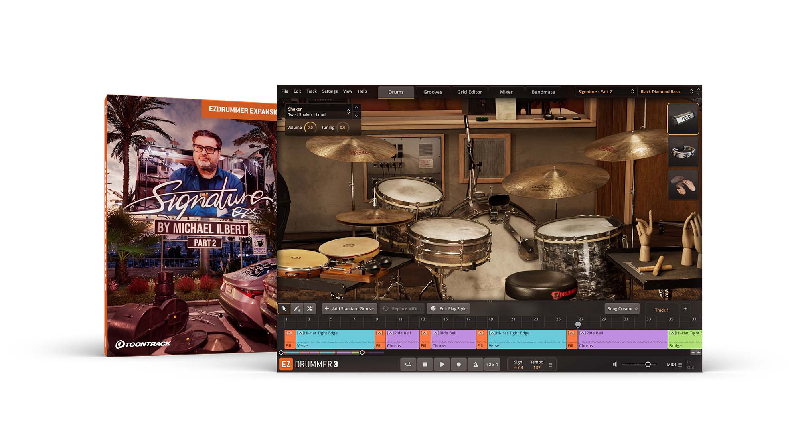The width and height of the screenshot is (802, 448).
Task: Select the scissors cut tool
Action: click(x=310, y=308)
